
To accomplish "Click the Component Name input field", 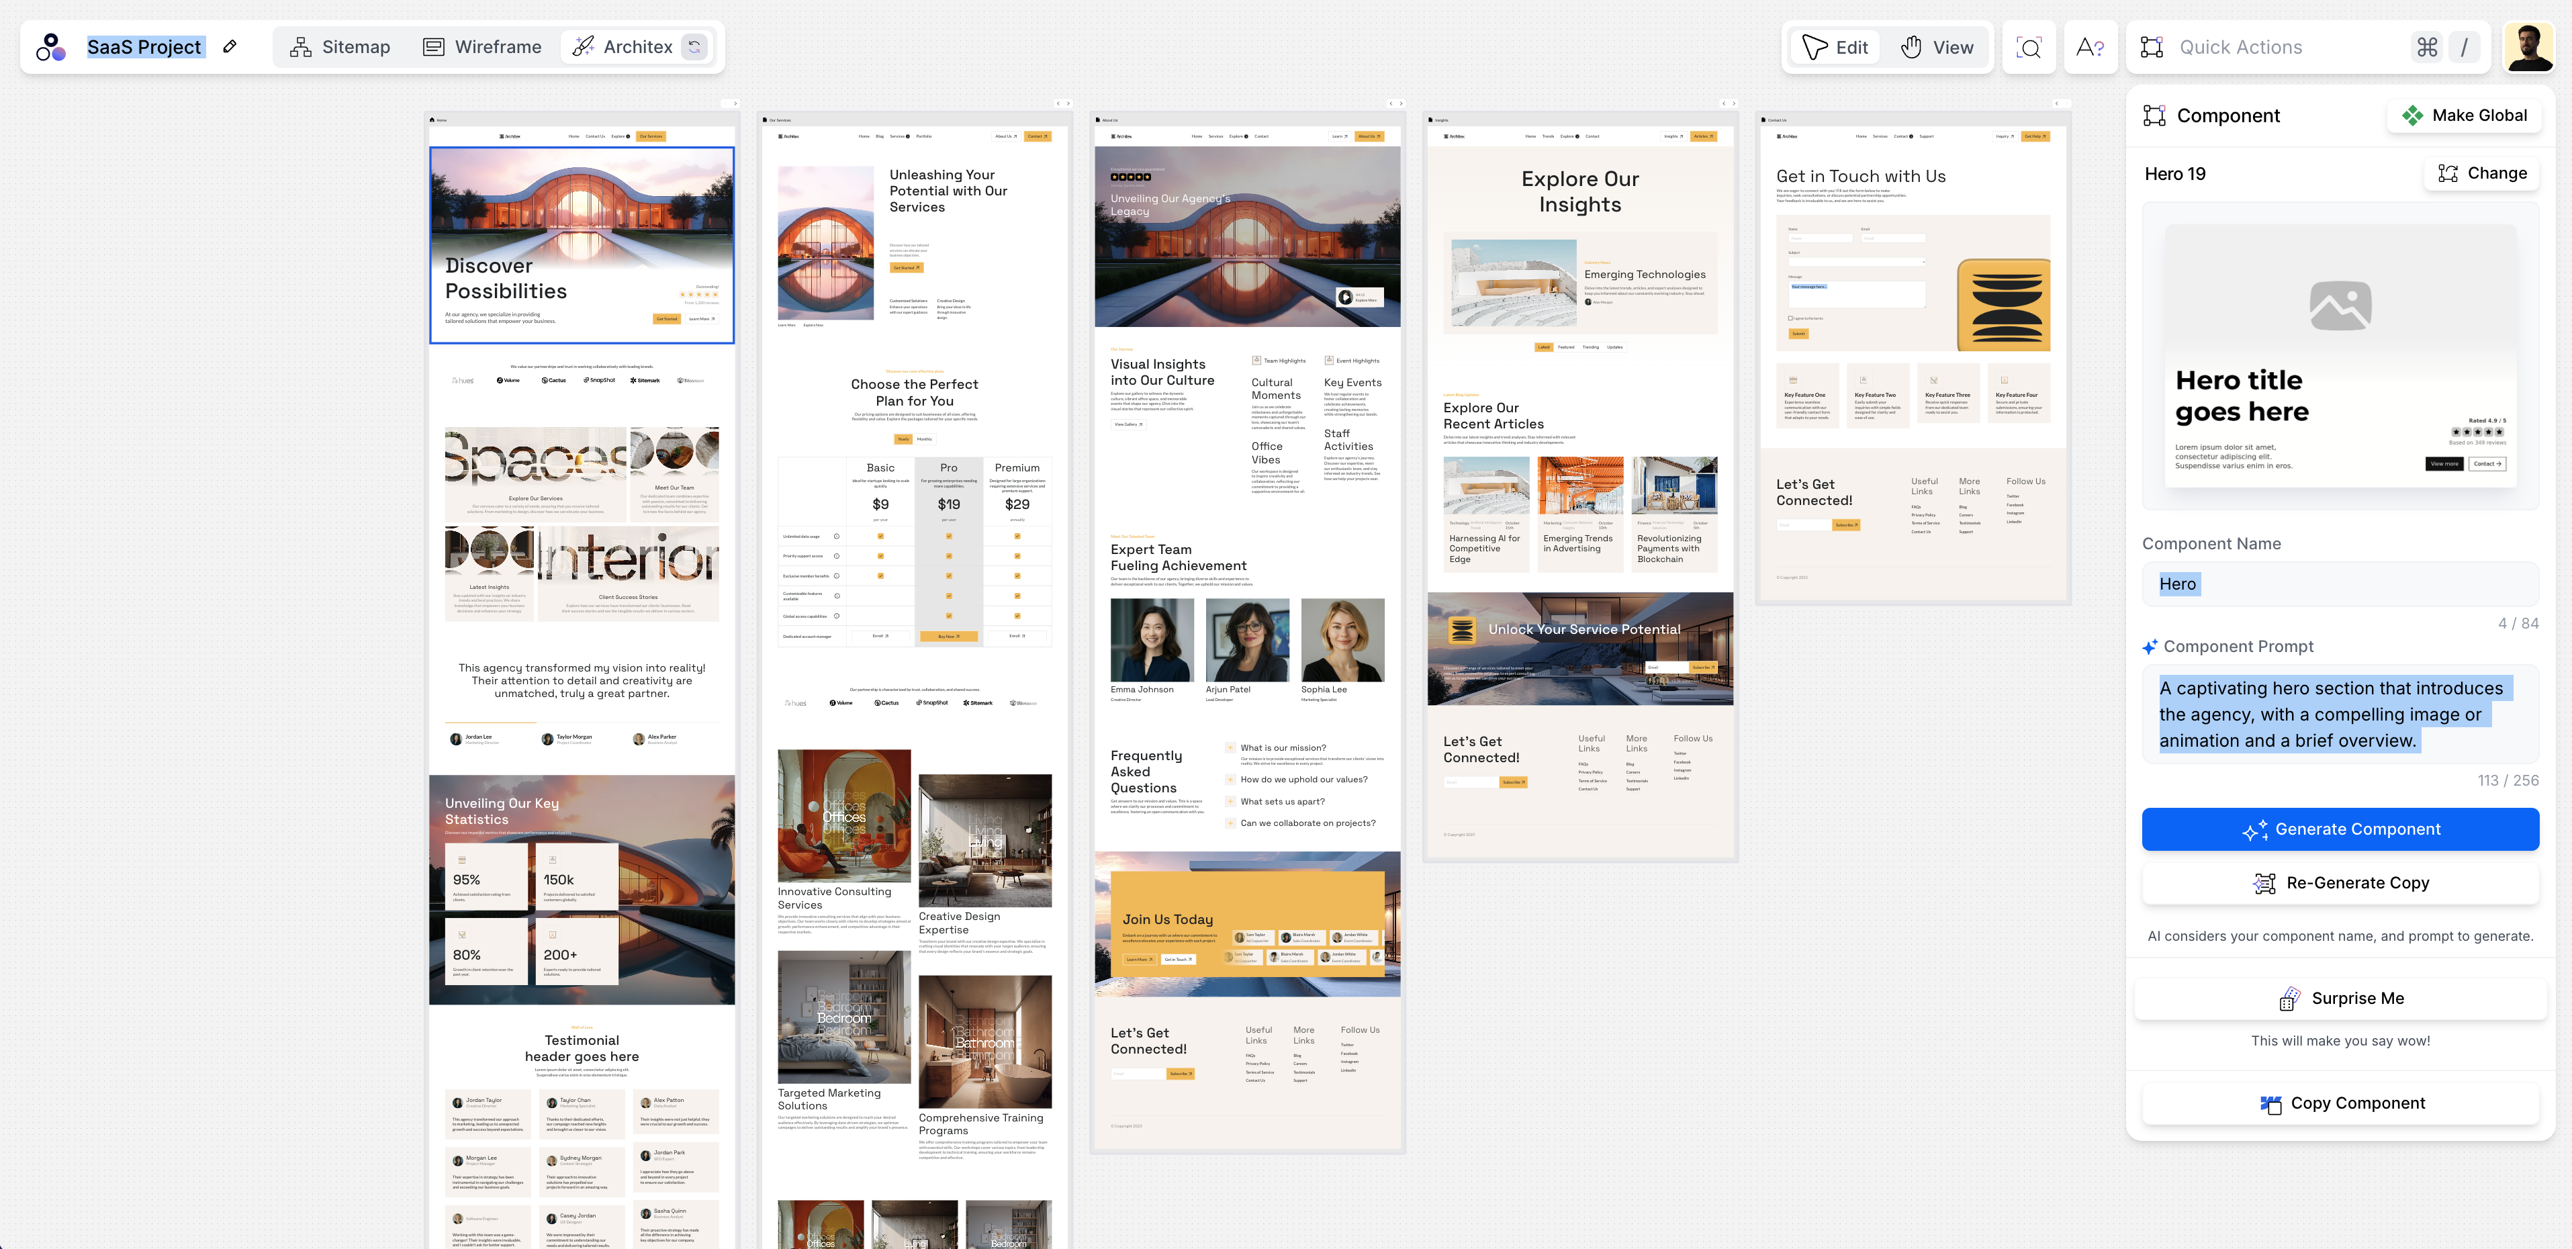I will 2340,584.
